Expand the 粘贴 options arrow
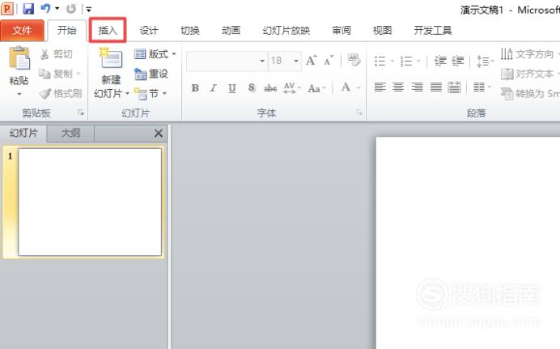Viewport: 560px width, 349px height. [19, 94]
